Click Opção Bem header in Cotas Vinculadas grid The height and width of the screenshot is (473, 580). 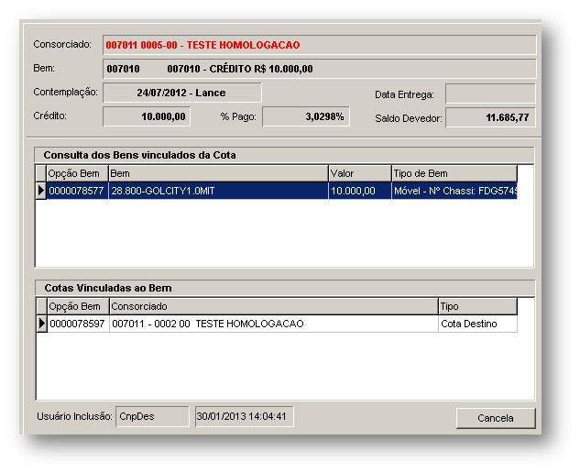pyautogui.click(x=78, y=306)
